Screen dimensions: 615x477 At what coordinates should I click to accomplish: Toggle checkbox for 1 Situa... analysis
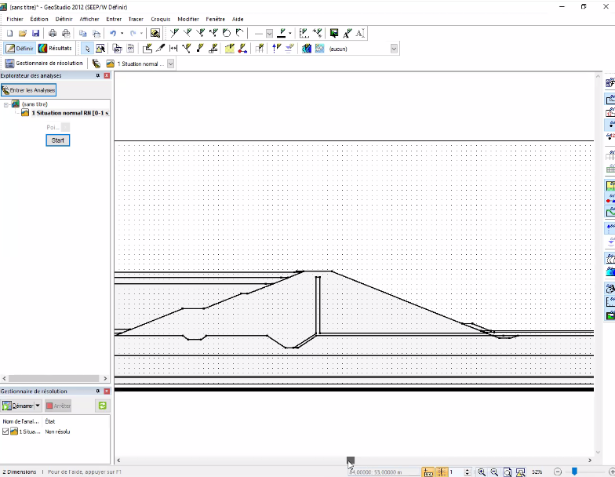coord(5,431)
